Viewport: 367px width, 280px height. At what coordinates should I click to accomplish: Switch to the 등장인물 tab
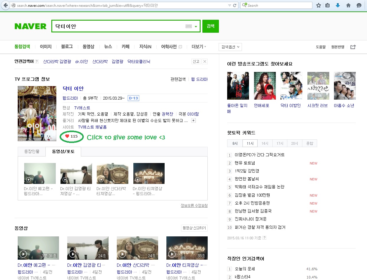click(x=32, y=152)
